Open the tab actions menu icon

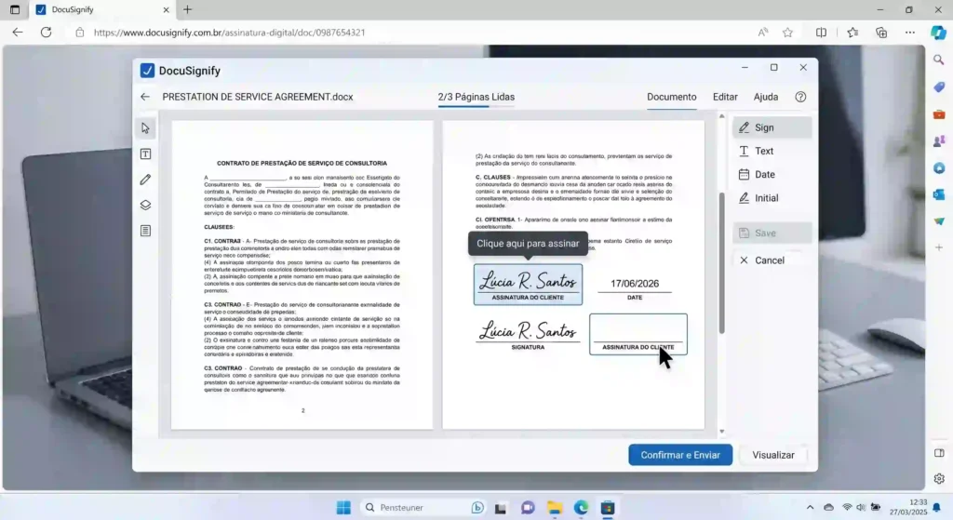pos(15,9)
